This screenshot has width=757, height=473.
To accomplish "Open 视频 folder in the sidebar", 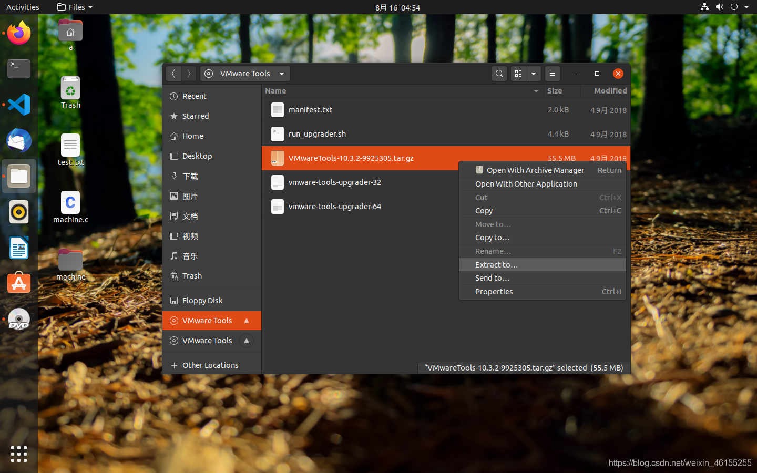I will pos(212,236).
